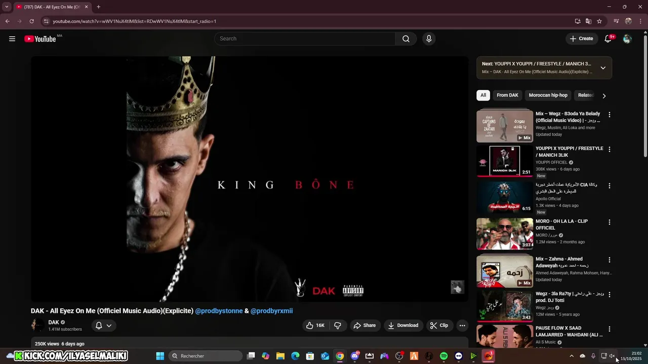Focus the YouTube Search input field
This screenshot has height=364, width=648.
tap(305, 39)
